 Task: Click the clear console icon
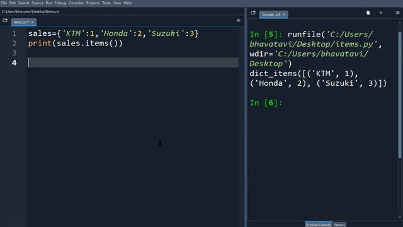368,13
